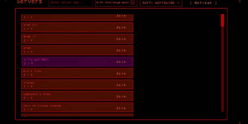Join bin's Crew server
This screenshot has width=248, height=124.
click(121, 73)
